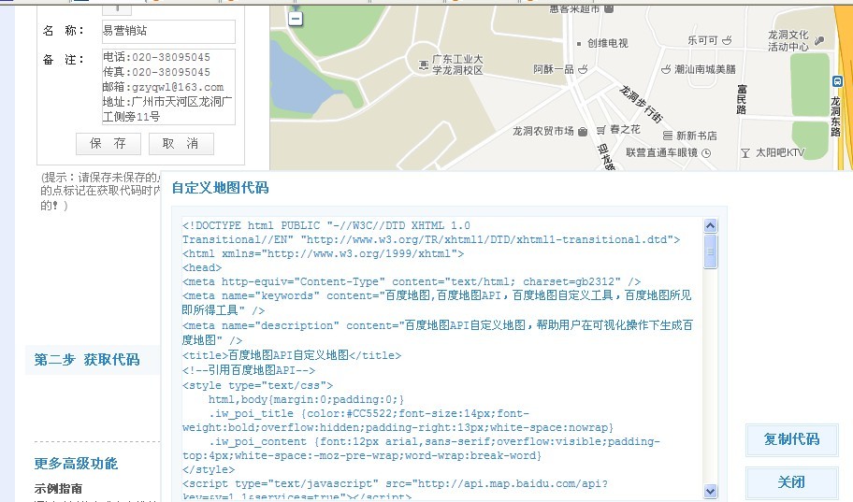Image resolution: width=853 pixels, height=502 pixels.
Task: Click the meta http-equiv Content-Type code line
Action: 412,281
